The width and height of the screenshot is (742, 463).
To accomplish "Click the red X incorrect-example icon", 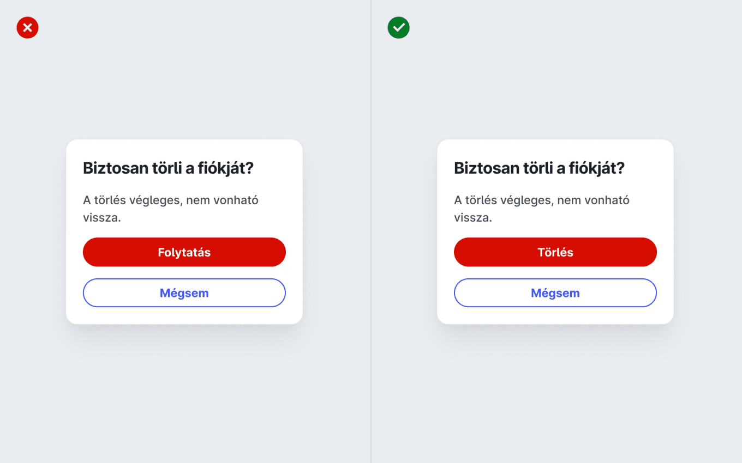I will 27,28.
